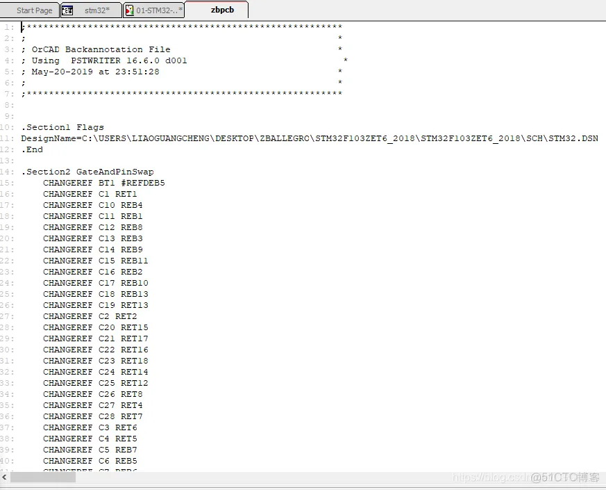Click 'CHANGEREF C5 REB7' line
The image size is (606, 490).
pos(90,450)
